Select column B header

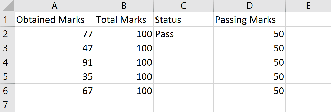pos(124,6)
